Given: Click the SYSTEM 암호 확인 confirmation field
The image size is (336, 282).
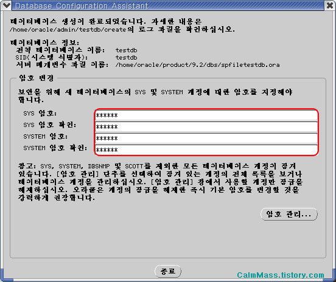Looking at the screenshot, I should [x=206, y=150].
